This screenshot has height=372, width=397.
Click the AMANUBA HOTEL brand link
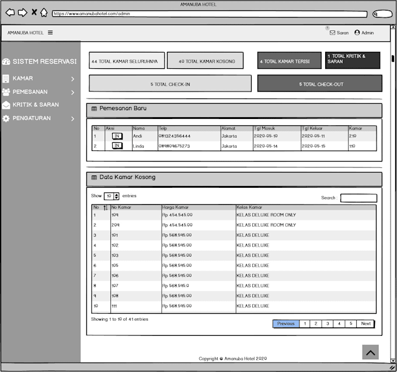point(25,33)
